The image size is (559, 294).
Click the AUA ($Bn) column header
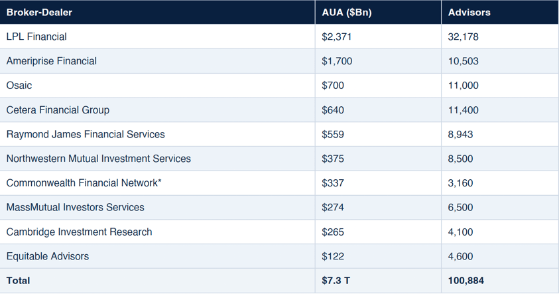[347, 13]
